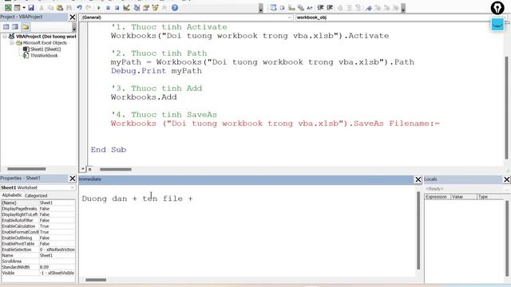Open the Insert object dropdown arrow
Viewport: 511px width, 287px height.
pyautogui.click(x=24, y=7)
